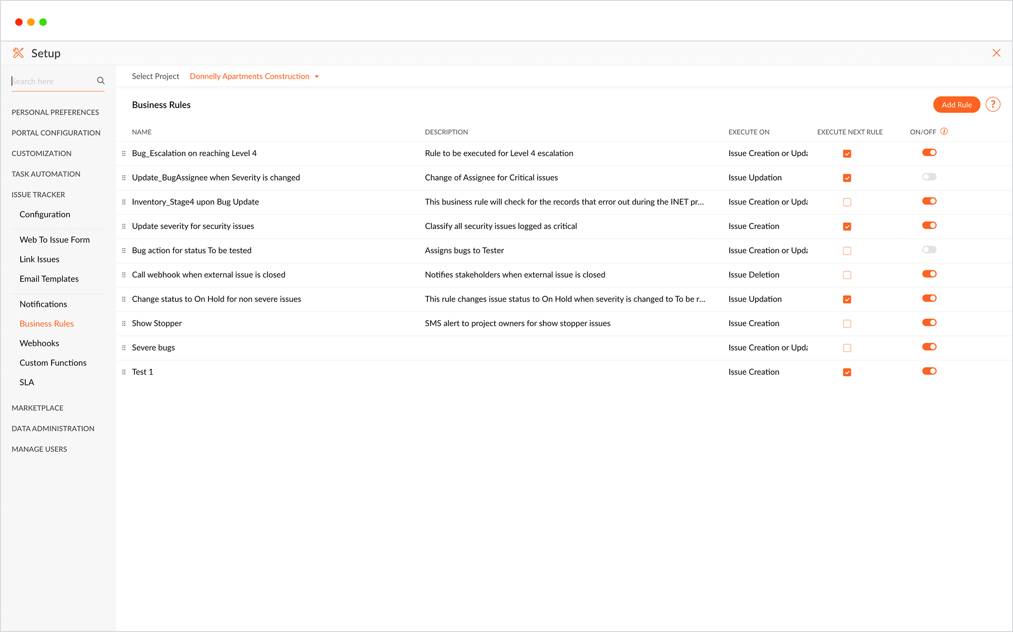Open Webhooks in the Issue Tracker menu

pos(39,343)
